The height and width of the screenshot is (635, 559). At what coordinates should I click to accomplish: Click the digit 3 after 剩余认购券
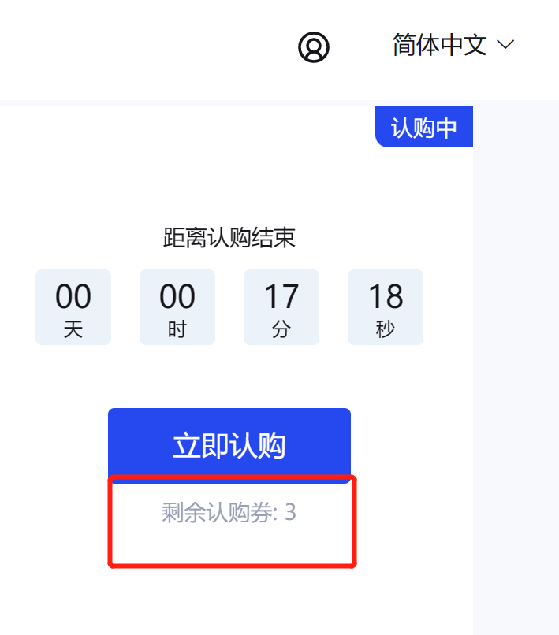(x=291, y=512)
